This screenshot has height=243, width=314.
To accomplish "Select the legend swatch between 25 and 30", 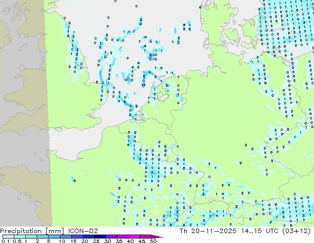I will click(x=100, y=237).
